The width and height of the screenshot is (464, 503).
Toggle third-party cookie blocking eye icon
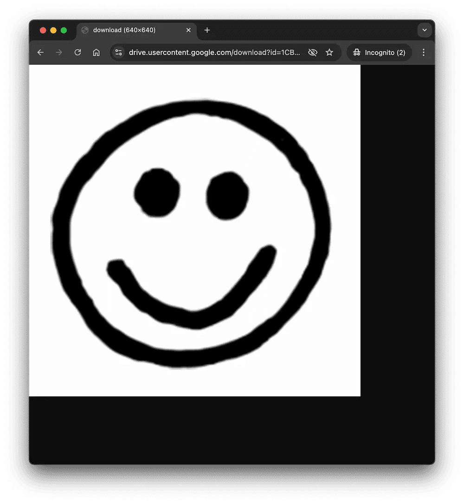[x=313, y=52]
